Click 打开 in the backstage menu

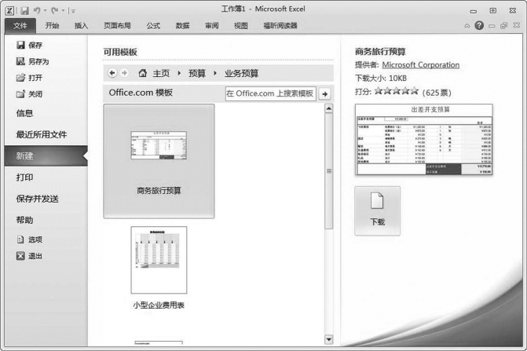30,78
